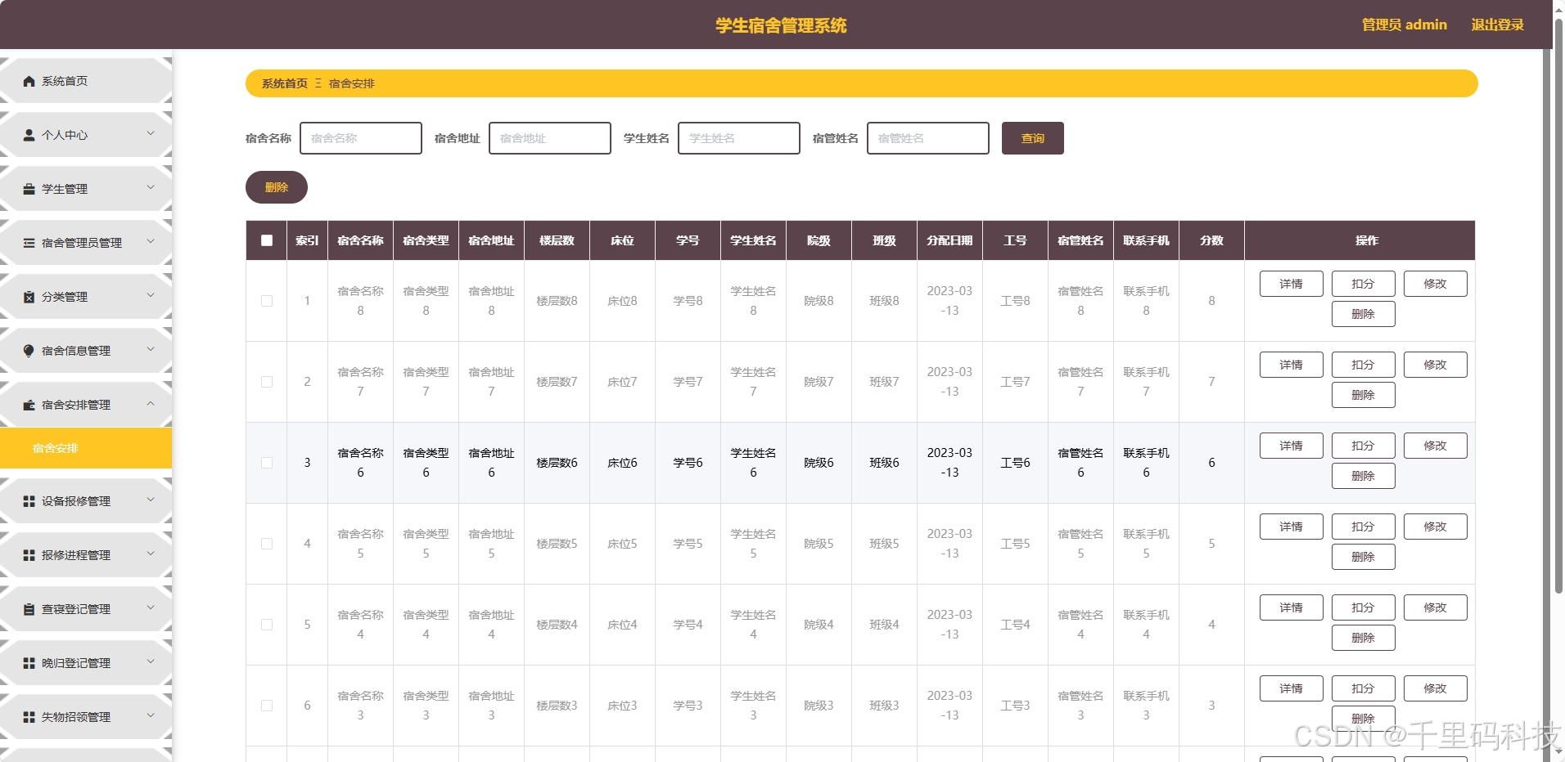Focus the 宿舍名称 search input

361,138
